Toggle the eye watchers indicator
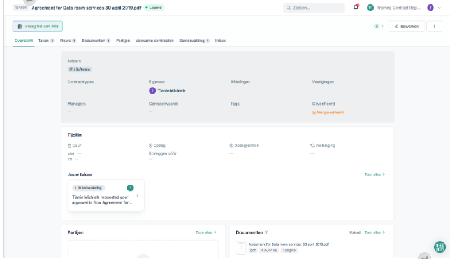The height and width of the screenshot is (259, 450). pyautogui.click(x=379, y=26)
